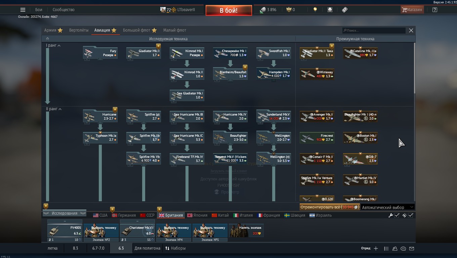Viewport: 457px width, 258px height.
Task: Open the ticket icon in top bar
Action: (345, 10)
